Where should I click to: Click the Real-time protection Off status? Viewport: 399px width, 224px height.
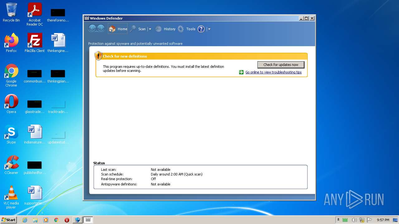pyautogui.click(x=153, y=179)
